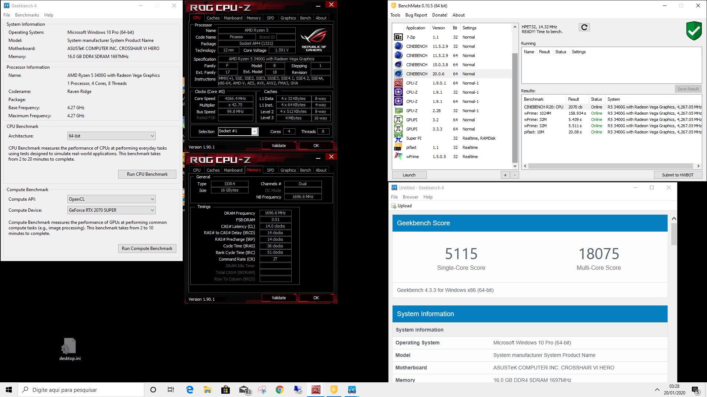Launch Microsoft Edge from taskbar

pyautogui.click(x=190, y=390)
